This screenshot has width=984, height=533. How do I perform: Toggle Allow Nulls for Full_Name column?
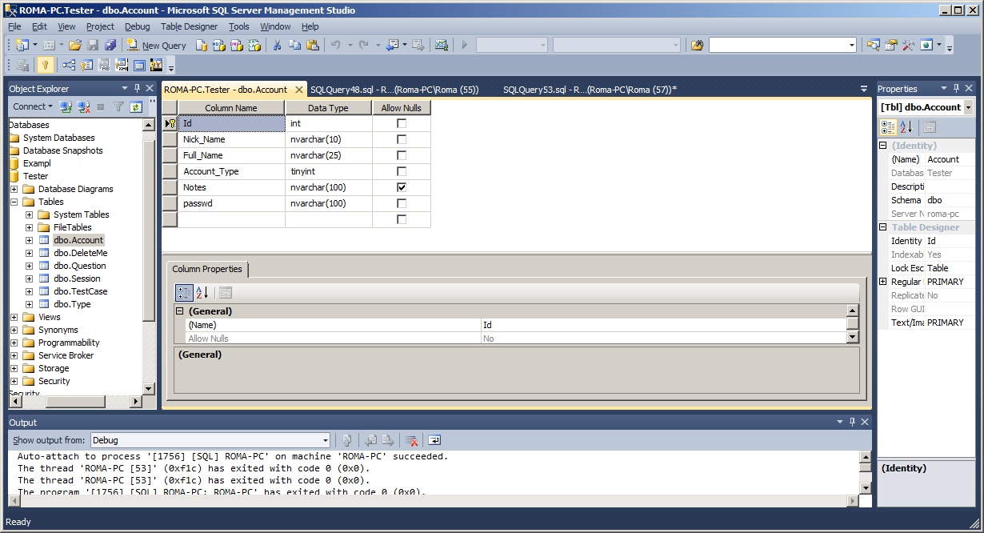(x=402, y=155)
